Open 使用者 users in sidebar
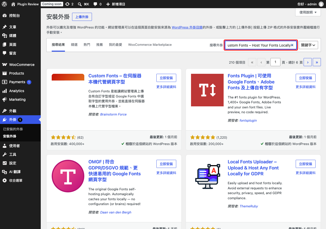The height and width of the screenshot is (229, 326). tap(20, 146)
